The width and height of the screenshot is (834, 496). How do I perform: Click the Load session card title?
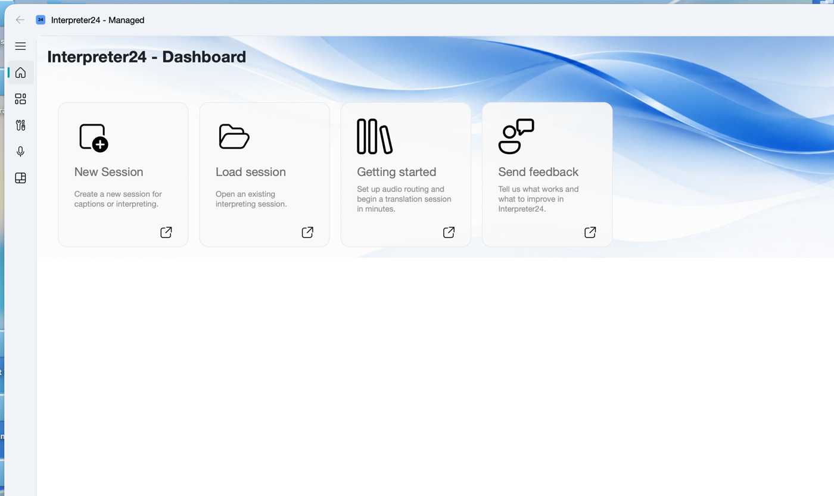tap(251, 172)
